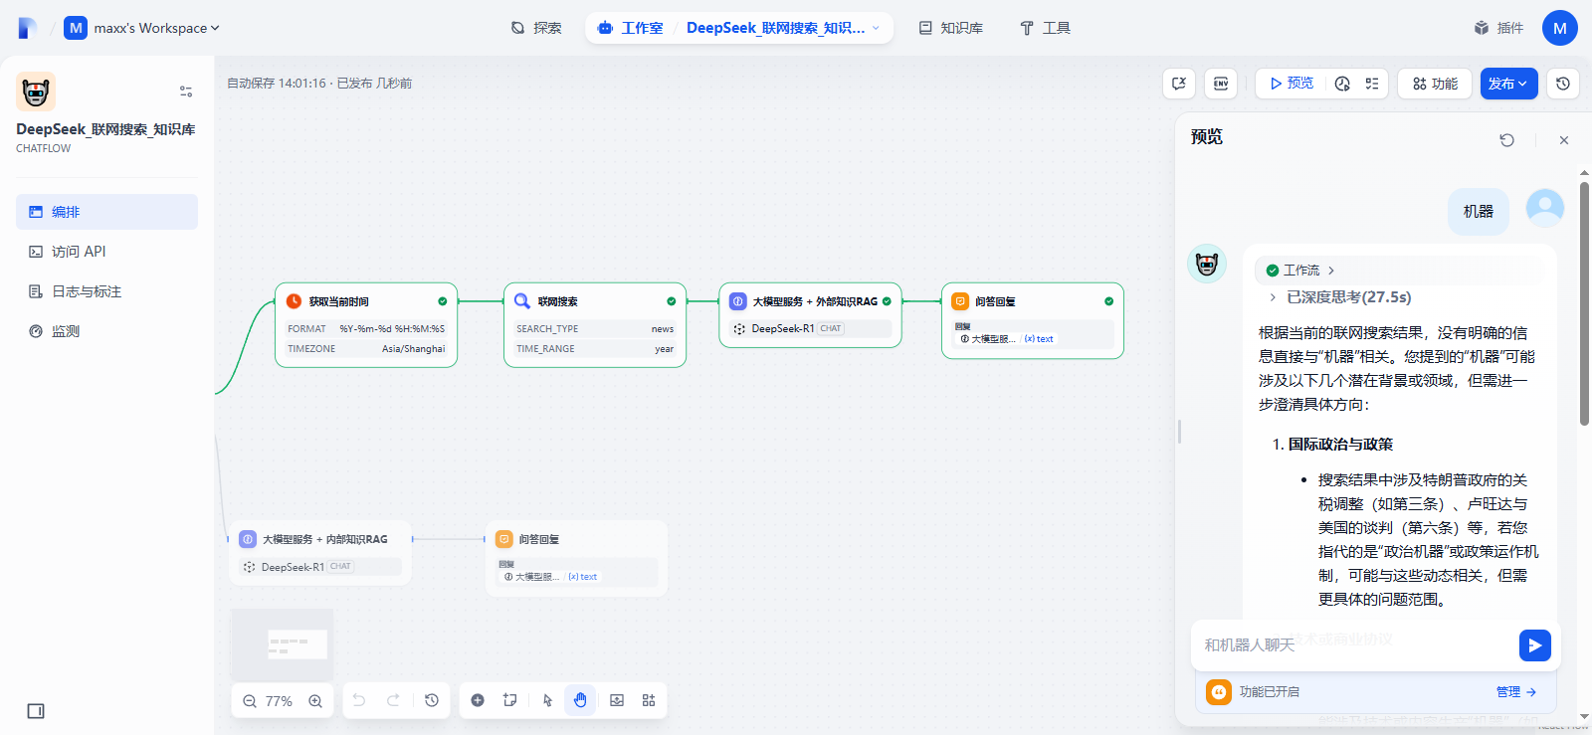Zoom in the canvas with plus magnifier

315,701
